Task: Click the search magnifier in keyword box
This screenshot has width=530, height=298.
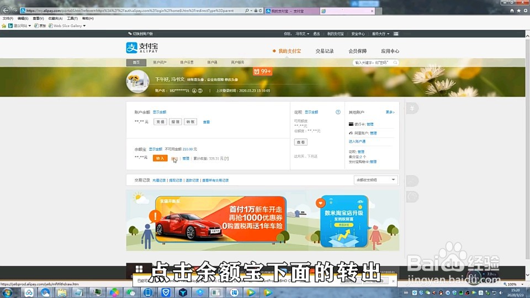Action: [395, 62]
